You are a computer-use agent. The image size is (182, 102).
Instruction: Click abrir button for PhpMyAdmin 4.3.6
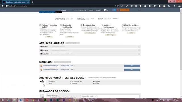(x=132, y=70)
